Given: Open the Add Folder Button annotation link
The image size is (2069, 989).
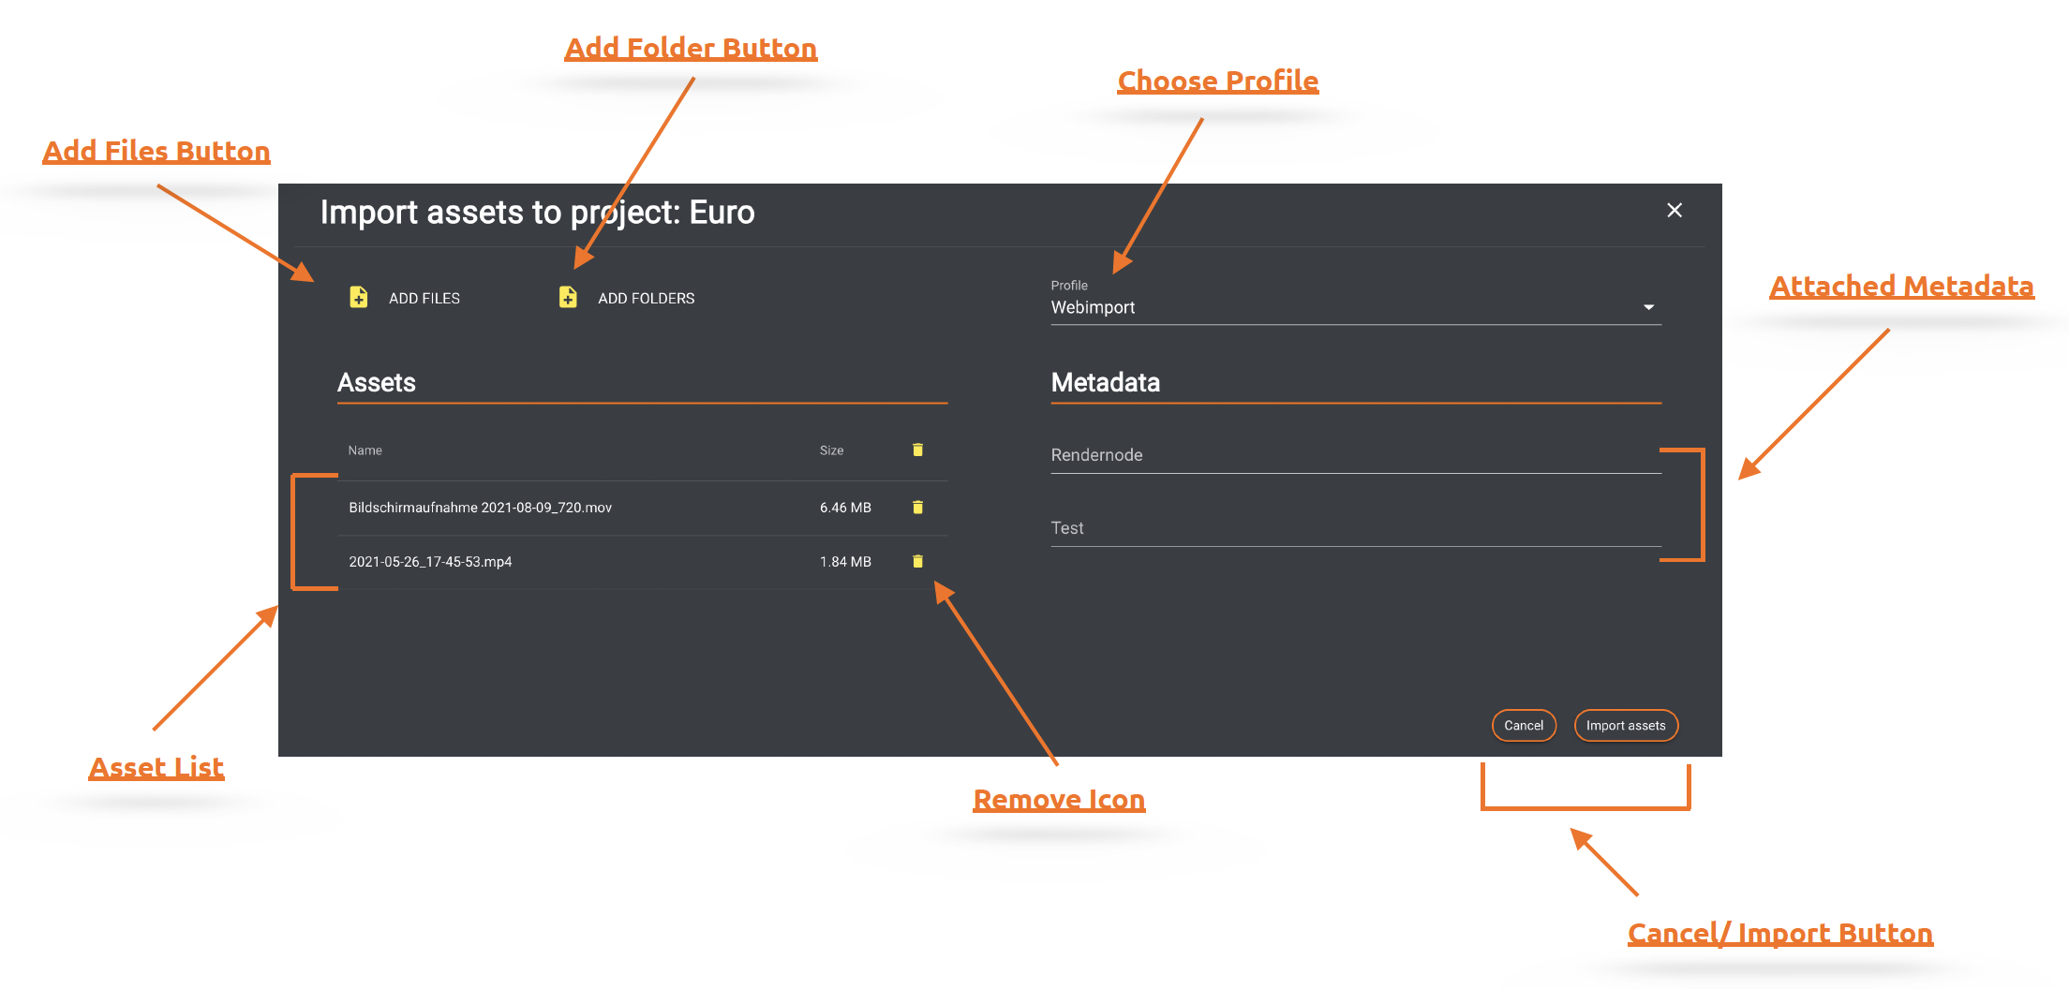Looking at the screenshot, I should (x=691, y=49).
